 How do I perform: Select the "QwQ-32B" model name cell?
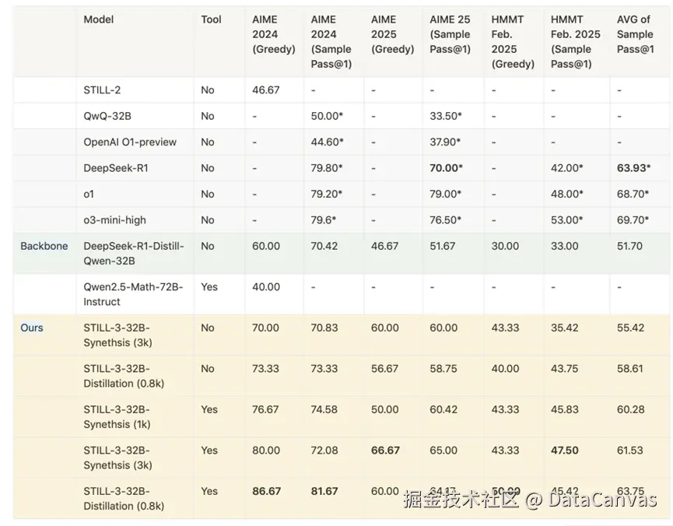[x=107, y=116]
